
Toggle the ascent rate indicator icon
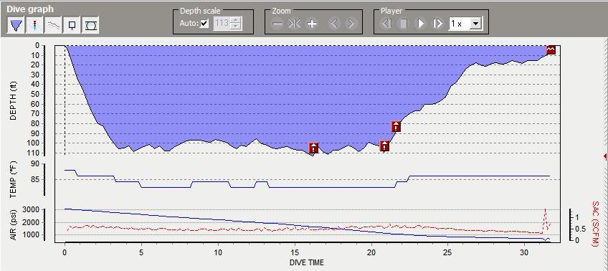click(34, 25)
